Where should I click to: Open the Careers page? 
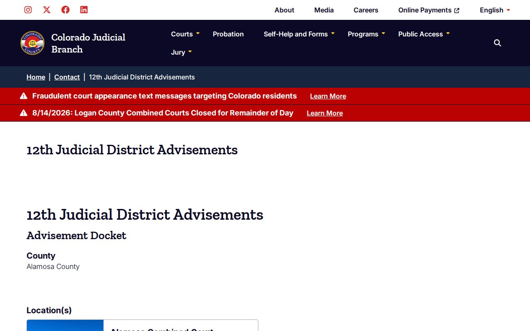tap(366, 10)
